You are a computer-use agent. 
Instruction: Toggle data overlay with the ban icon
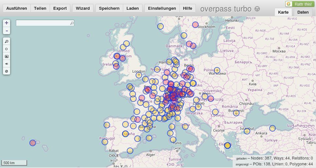click(x=7, y=71)
